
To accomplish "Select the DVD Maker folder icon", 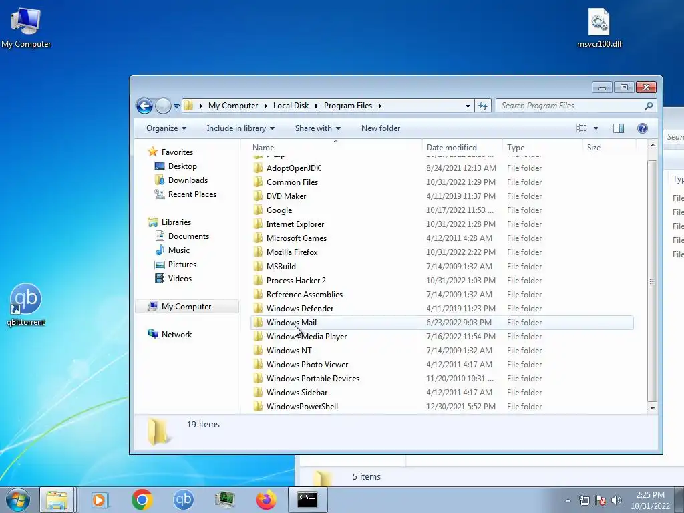I will 259,196.
